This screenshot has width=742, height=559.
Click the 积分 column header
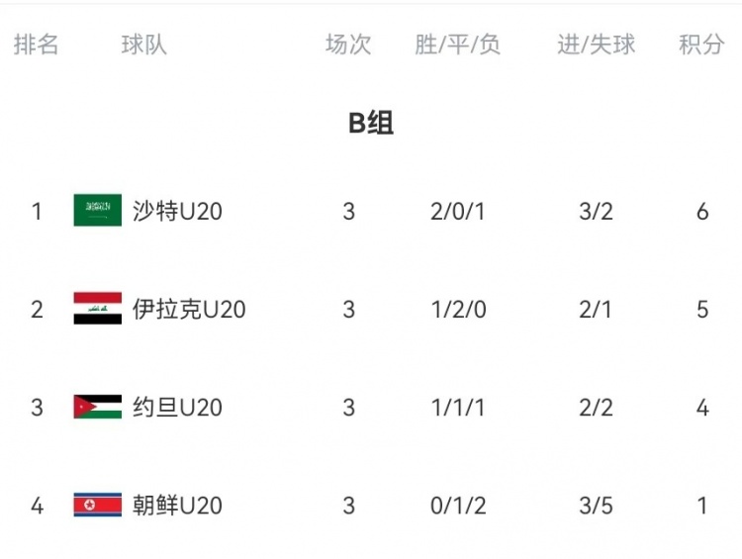[x=701, y=45]
